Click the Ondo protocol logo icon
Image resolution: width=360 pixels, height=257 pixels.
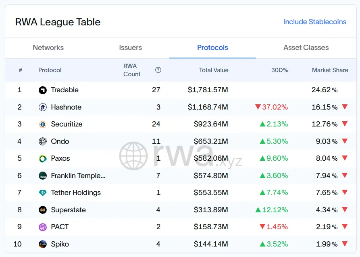click(43, 141)
